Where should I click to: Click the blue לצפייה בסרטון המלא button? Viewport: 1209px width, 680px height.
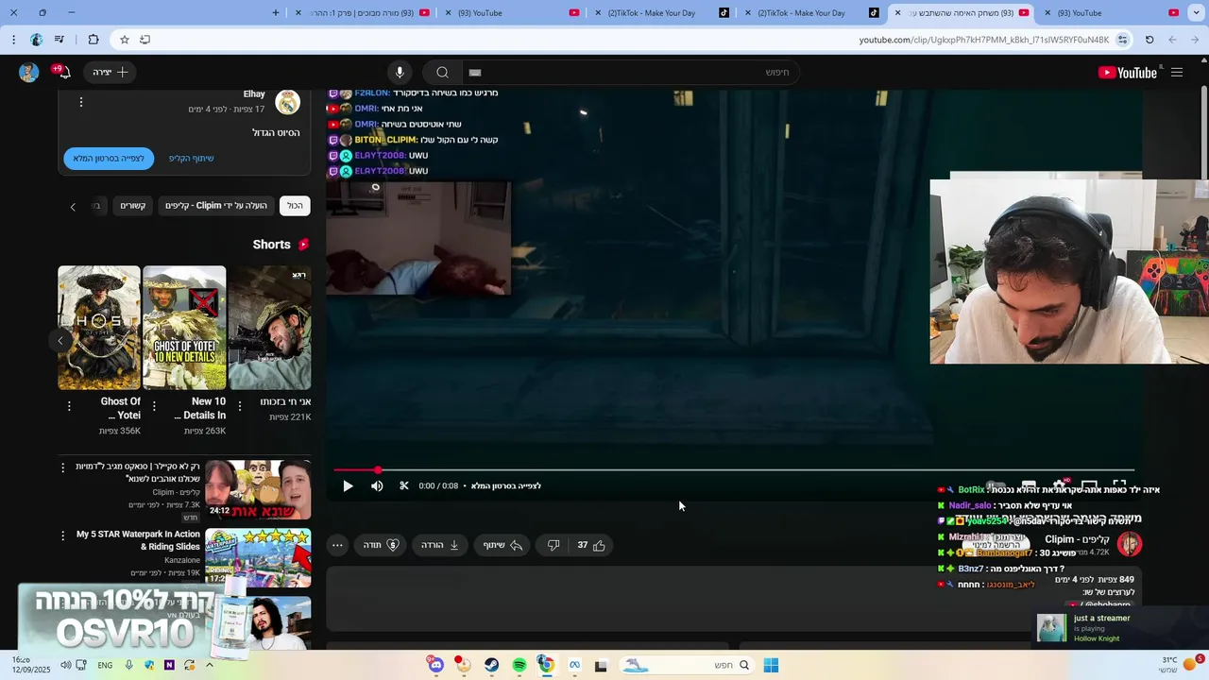click(x=109, y=159)
